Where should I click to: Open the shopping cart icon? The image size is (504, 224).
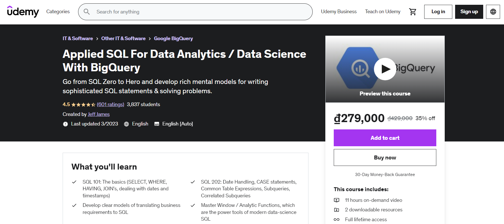(x=412, y=12)
